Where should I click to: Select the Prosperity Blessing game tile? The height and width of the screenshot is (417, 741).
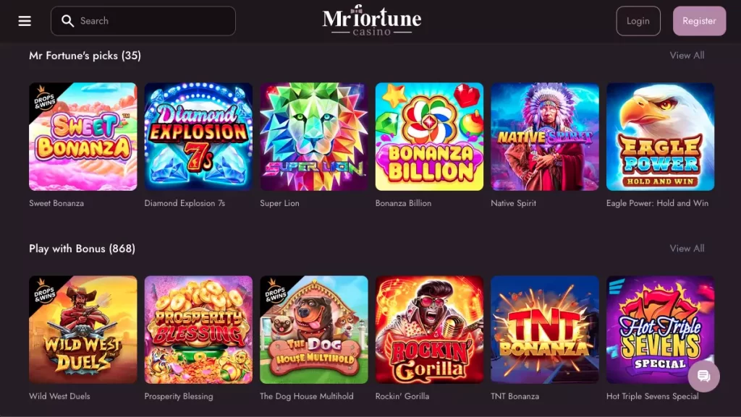point(198,330)
